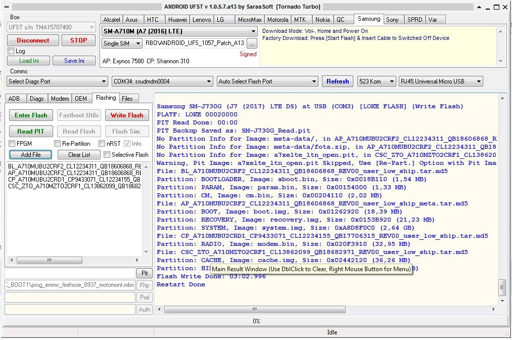Image resolution: width=512 pixels, height=340 pixels.
Task: Open the SM-A710M model dropdown
Action: tap(179, 31)
